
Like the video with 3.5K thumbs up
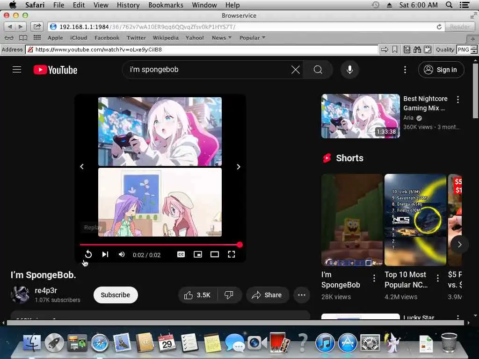(x=198, y=295)
